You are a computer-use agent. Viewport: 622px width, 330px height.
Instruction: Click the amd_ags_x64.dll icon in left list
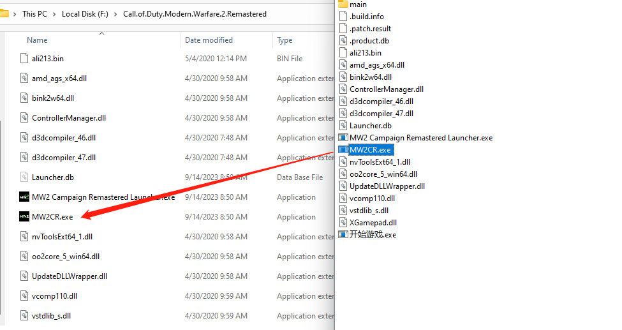point(24,79)
